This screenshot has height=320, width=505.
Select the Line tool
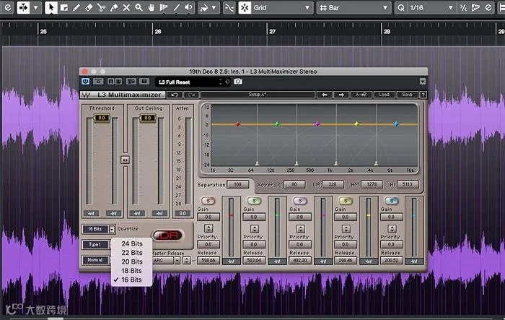tap(177, 7)
